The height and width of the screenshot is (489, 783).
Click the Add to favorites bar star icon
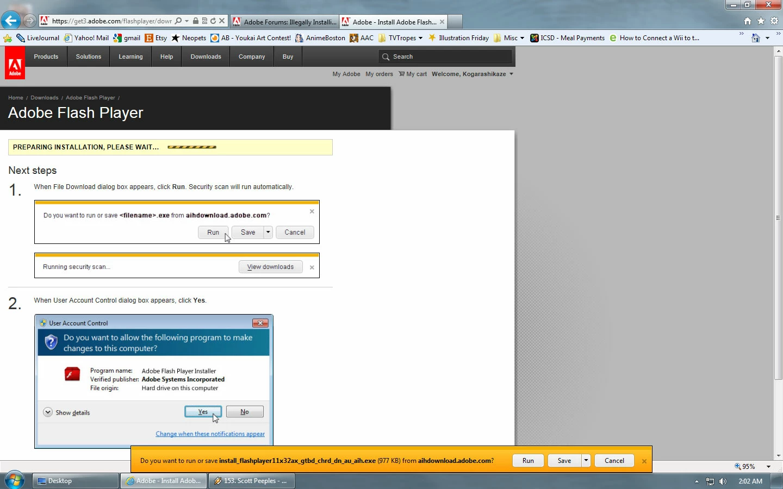pos(8,38)
